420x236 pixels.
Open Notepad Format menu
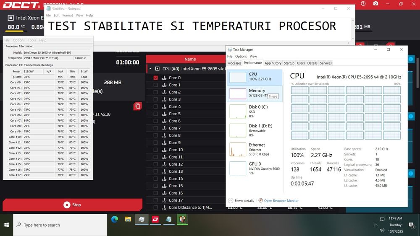point(68,15)
